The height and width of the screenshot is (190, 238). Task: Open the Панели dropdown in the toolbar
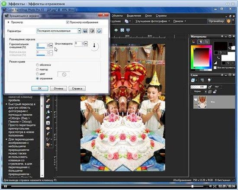pos(180,21)
